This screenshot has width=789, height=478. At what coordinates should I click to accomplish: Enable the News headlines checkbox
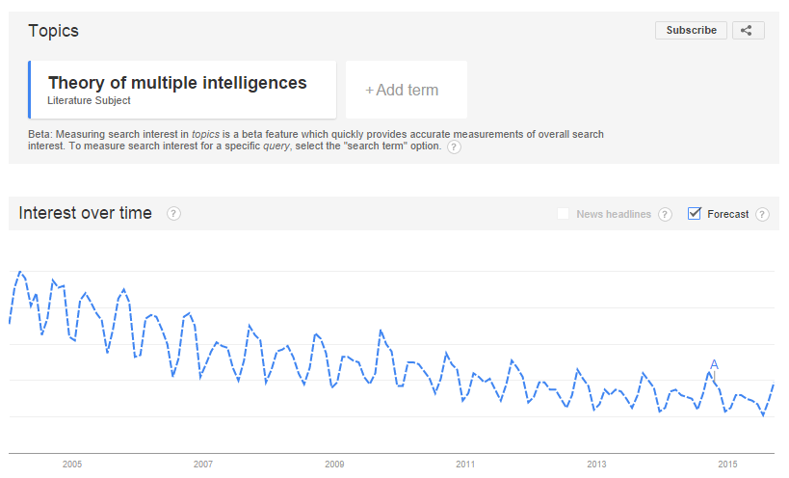pos(563,213)
